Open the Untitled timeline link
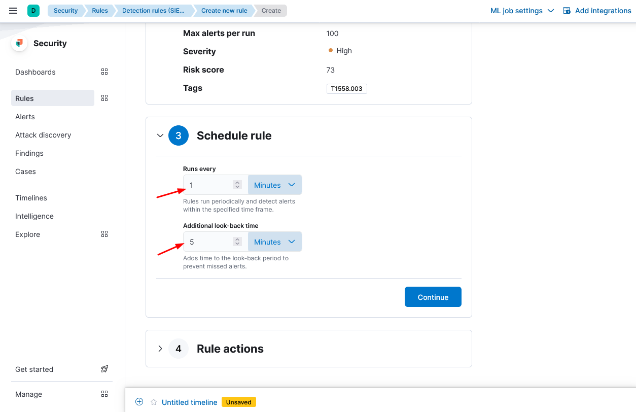The height and width of the screenshot is (412, 636). click(190, 402)
